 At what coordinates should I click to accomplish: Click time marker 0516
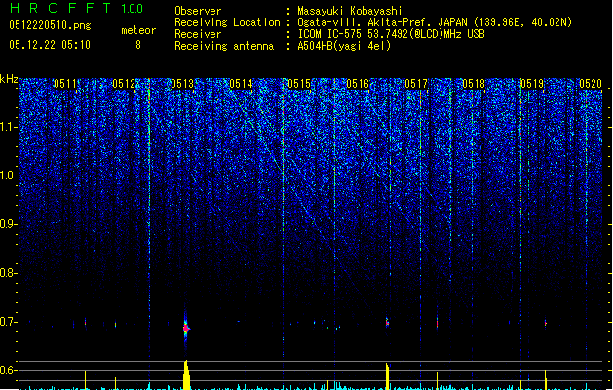[358, 84]
